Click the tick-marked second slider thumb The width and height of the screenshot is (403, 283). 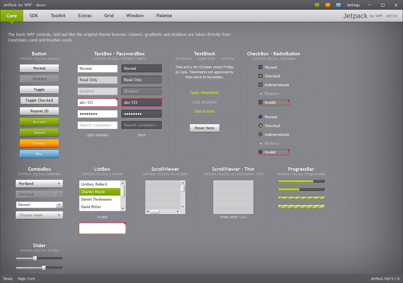(44, 268)
